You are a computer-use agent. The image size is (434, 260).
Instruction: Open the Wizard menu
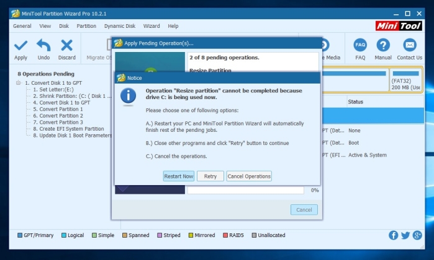point(151,26)
